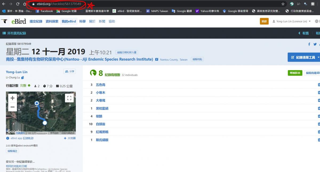
Task: Go to the 資料探索 tab
Action: (52, 22)
